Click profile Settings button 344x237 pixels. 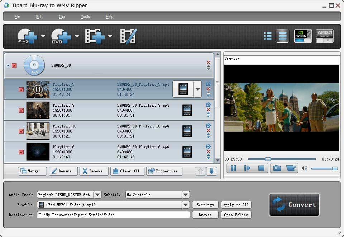click(x=205, y=205)
